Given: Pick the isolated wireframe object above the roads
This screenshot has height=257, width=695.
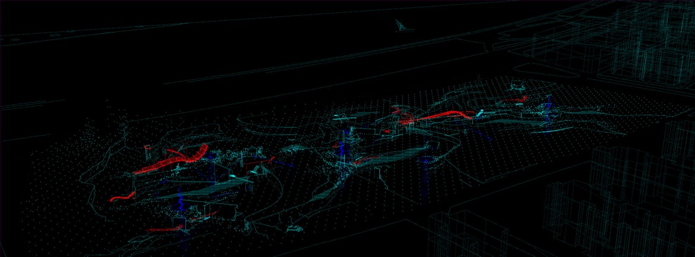Looking at the screenshot, I should [x=402, y=25].
